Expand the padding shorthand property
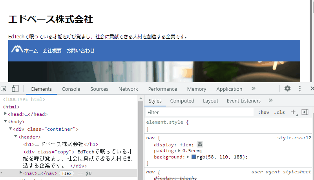314x180 pixels. pos(179,151)
